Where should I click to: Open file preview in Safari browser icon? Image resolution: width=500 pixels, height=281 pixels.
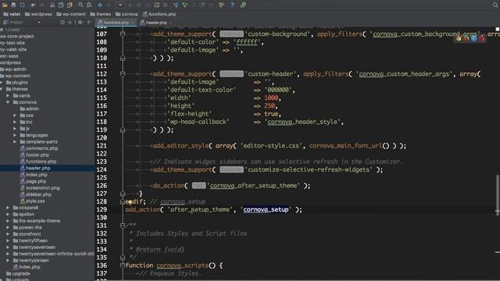pyautogui.click(x=474, y=38)
